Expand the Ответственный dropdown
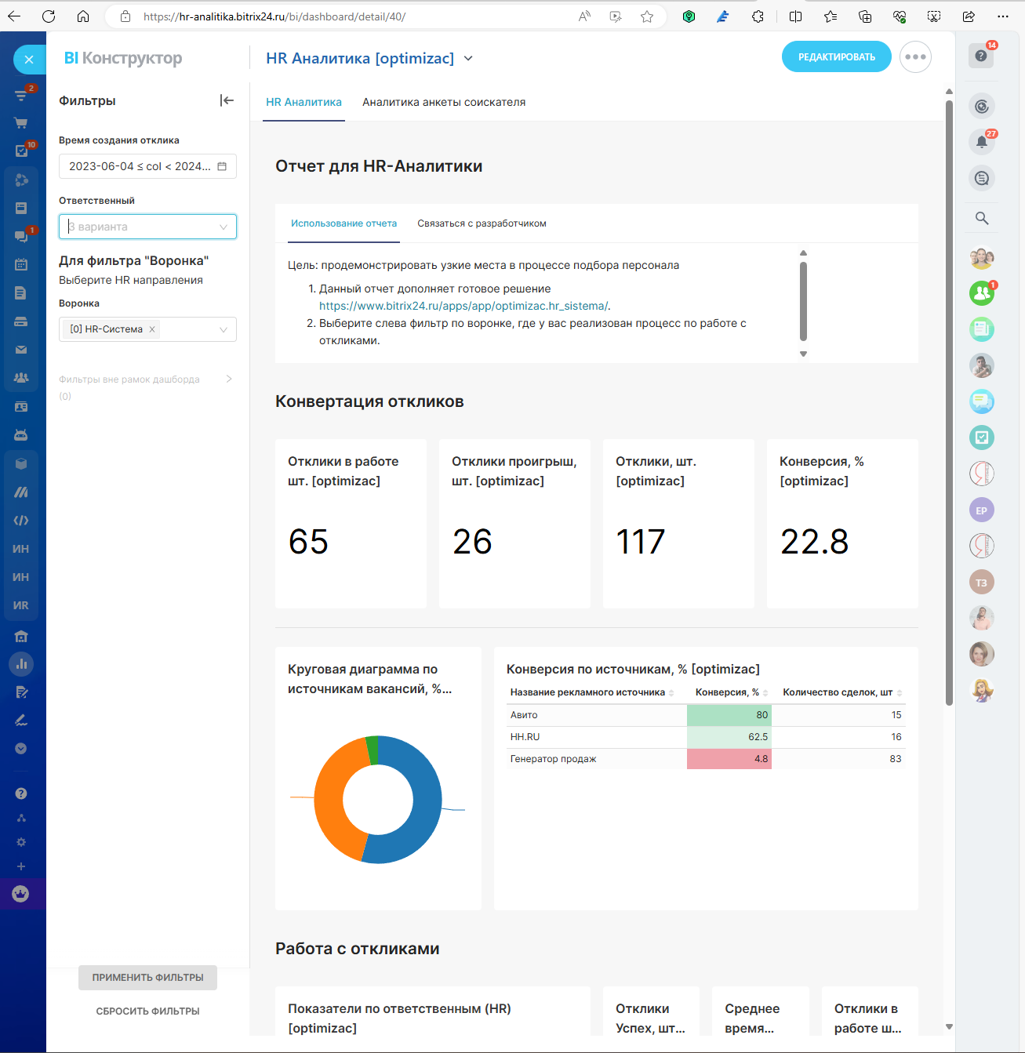The height and width of the screenshot is (1053, 1025). click(x=223, y=227)
